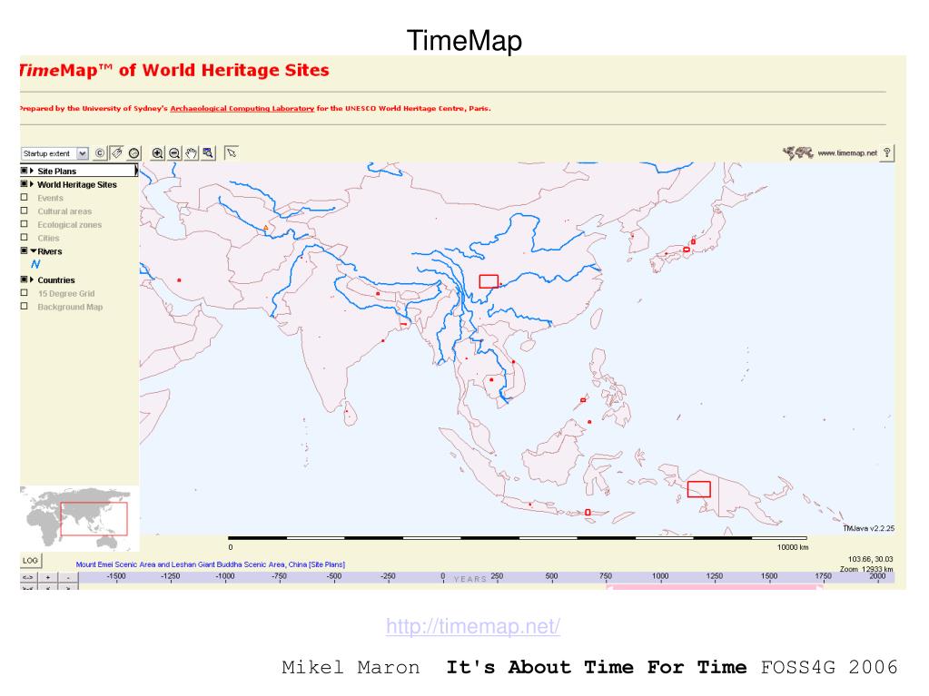
Task: Expand the Site Plans layer
Action: 32,171
